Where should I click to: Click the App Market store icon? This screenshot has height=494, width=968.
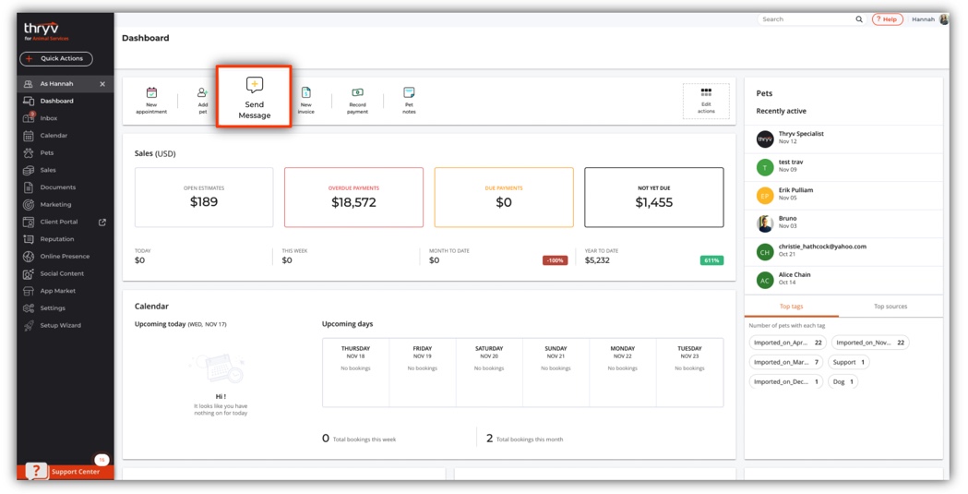[29, 291]
